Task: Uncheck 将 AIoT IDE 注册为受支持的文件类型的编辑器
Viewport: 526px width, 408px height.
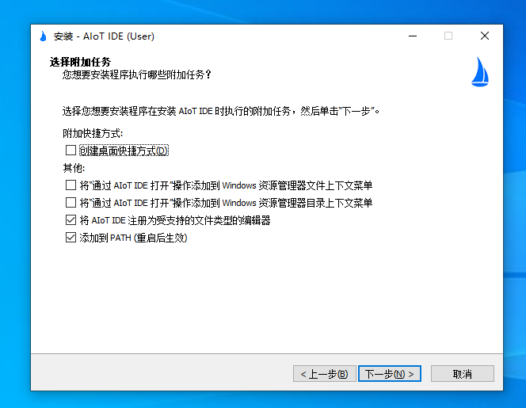Action: (x=71, y=220)
